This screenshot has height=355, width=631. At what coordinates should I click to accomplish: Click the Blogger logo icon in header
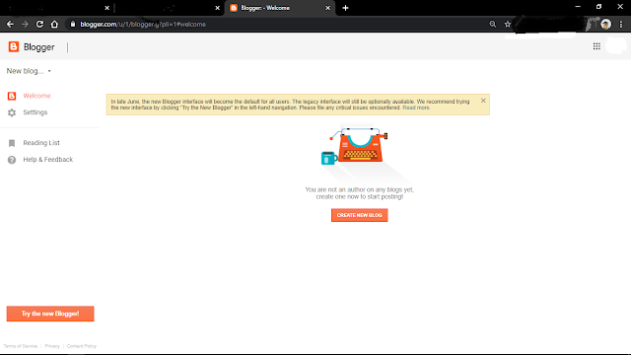[x=14, y=46]
